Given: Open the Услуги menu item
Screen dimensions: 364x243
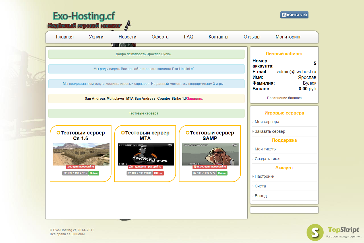Looking at the screenshot, I should 96,37.
